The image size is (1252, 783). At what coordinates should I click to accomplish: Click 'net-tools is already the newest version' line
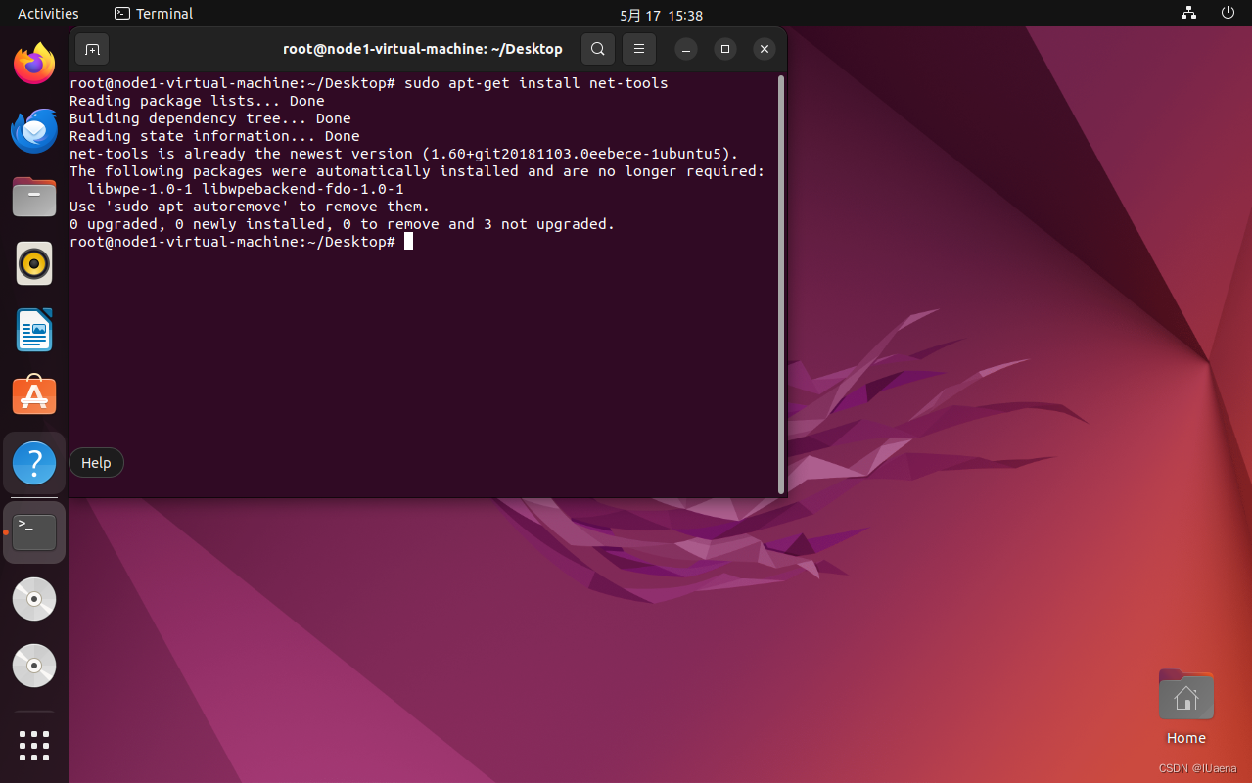(x=404, y=154)
